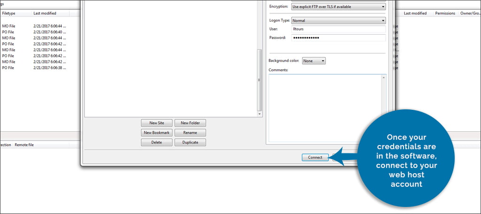Add a New Bookmark

coord(156,133)
